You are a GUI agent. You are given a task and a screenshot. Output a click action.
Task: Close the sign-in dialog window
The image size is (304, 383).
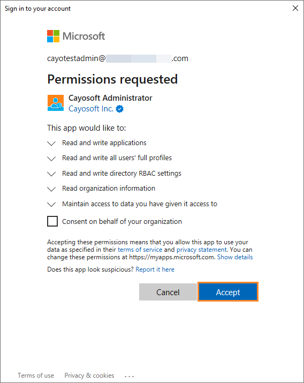coord(295,9)
